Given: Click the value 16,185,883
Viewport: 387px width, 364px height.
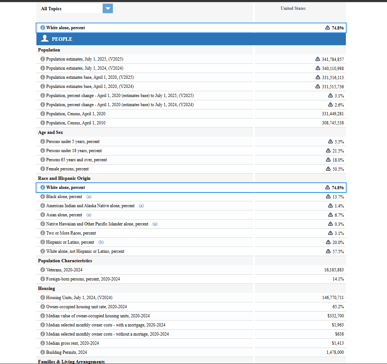Looking at the screenshot, I should coord(334,270).
